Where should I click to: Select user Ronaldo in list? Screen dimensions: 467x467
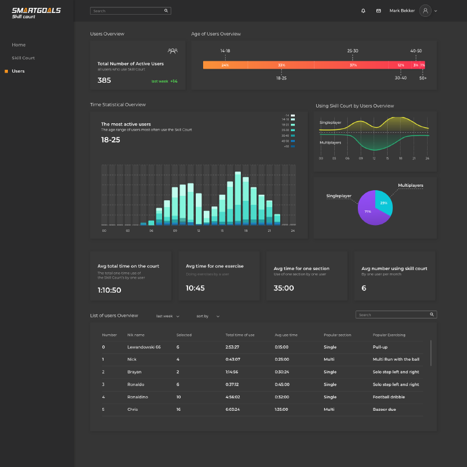tap(136, 384)
